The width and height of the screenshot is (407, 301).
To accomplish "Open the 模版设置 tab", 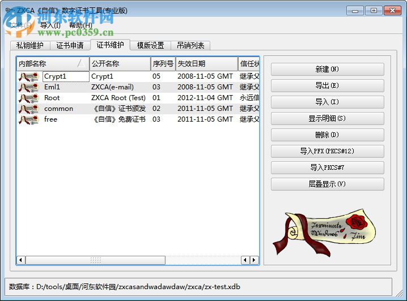I will (150, 46).
